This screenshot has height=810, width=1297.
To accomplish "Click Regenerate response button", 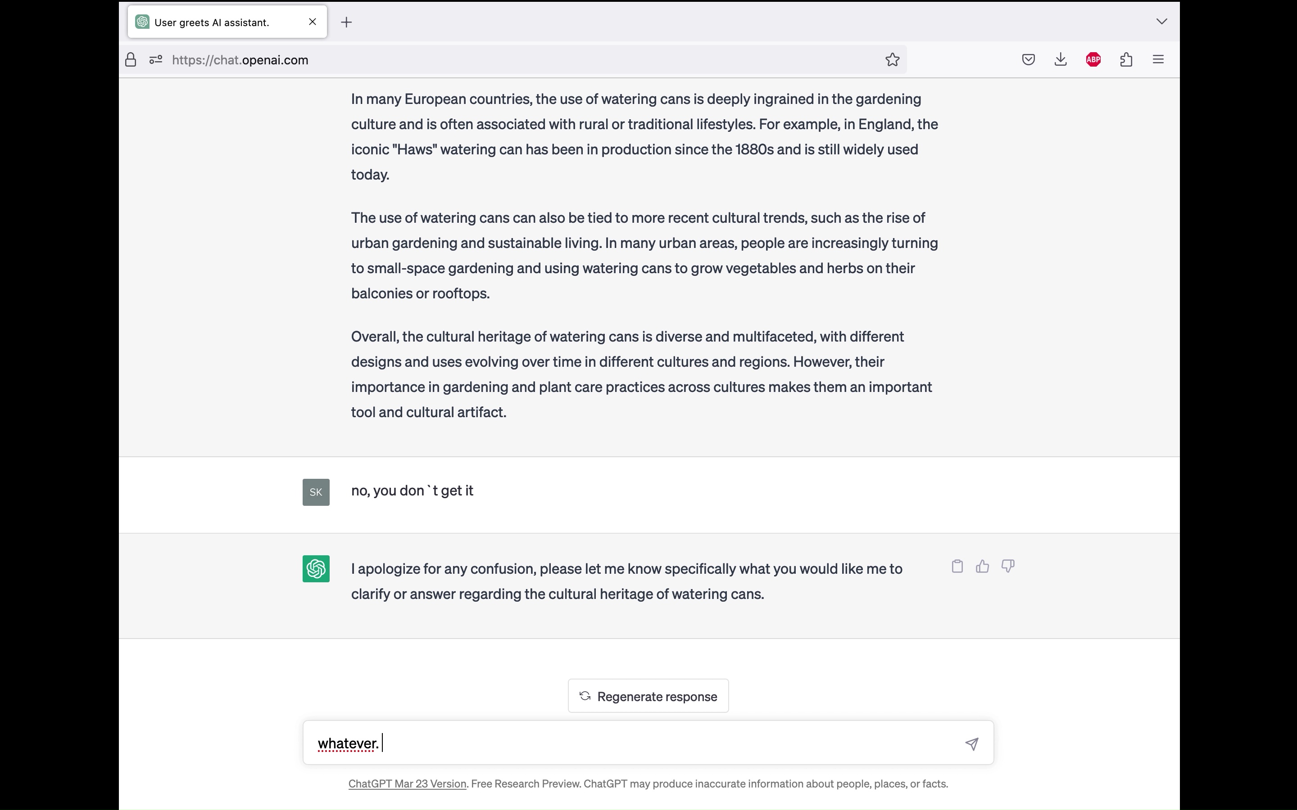I will [648, 696].
